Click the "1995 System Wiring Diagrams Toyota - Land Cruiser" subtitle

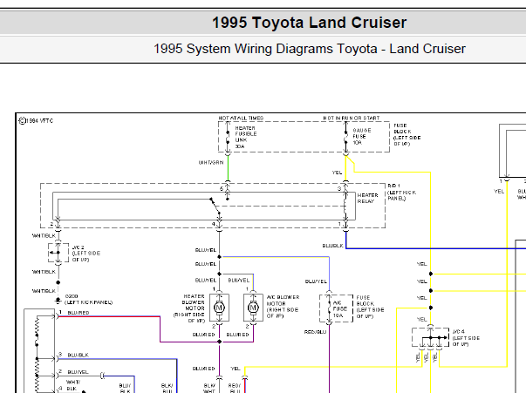pyautogui.click(x=310, y=49)
